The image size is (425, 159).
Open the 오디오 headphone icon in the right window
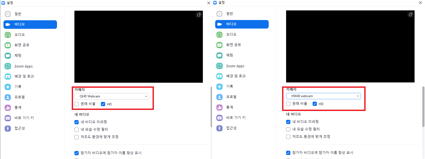click(x=219, y=34)
